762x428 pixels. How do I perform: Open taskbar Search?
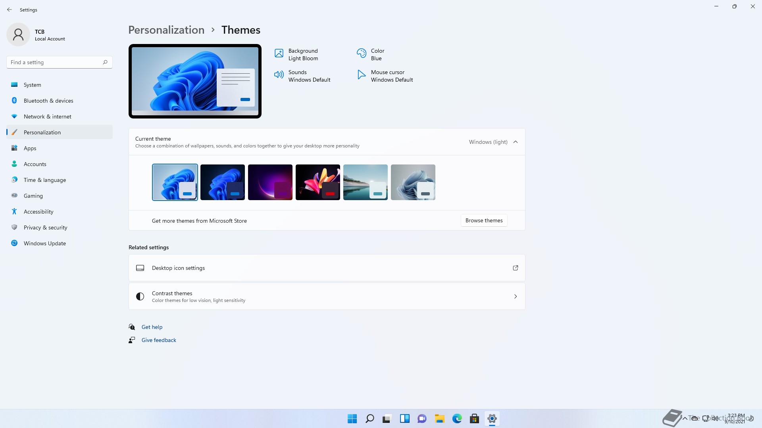pos(369,418)
